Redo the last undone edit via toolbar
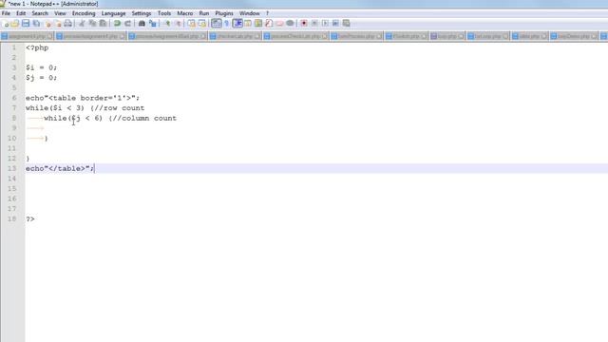 pos(127,24)
